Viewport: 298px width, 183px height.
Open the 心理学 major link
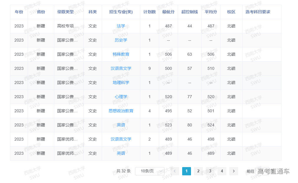click(121, 97)
